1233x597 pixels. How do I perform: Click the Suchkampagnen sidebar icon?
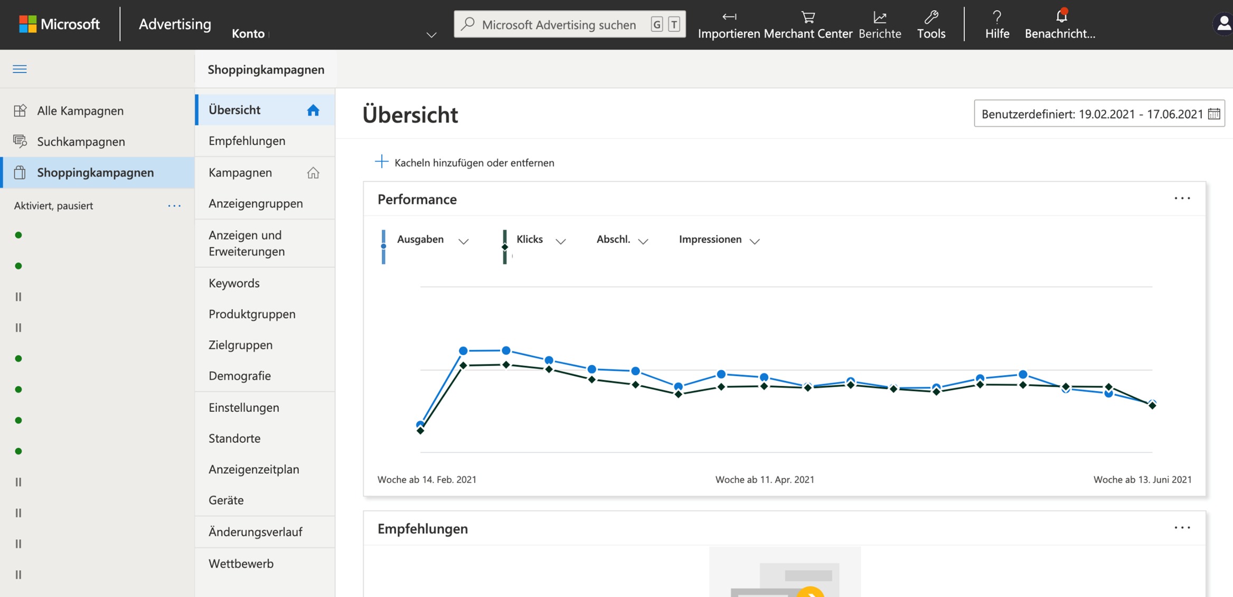pos(20,141)
